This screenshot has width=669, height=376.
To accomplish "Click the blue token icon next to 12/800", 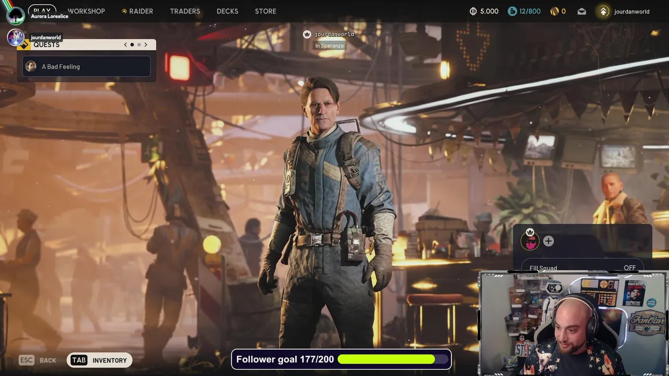I will [x=512, y=11].
